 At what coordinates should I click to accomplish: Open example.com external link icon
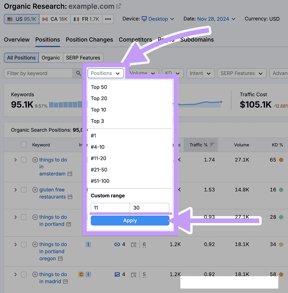pos(118,6)
